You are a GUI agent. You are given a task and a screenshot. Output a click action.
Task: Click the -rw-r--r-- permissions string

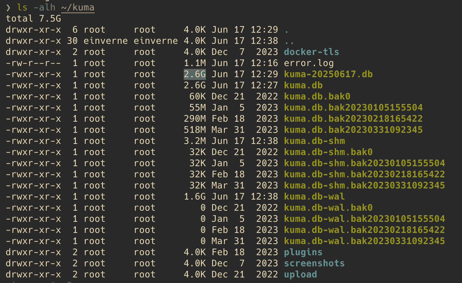point(33,63)
